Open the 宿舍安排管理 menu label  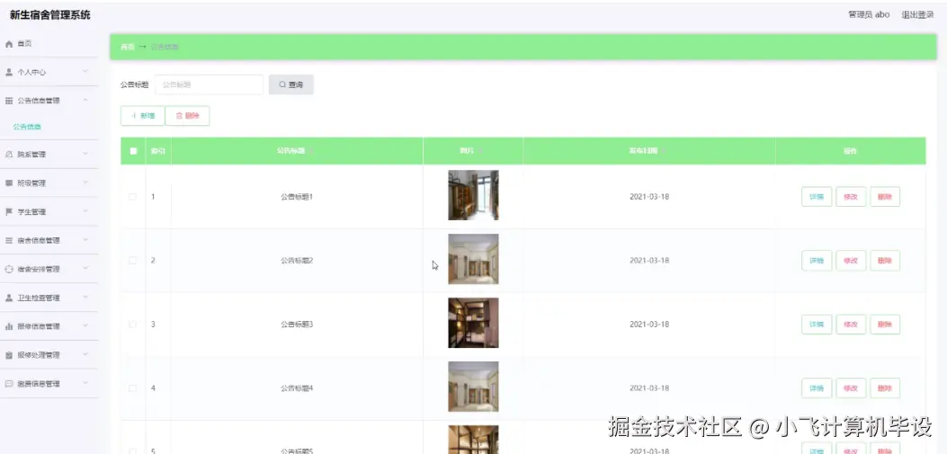point(39,270)
